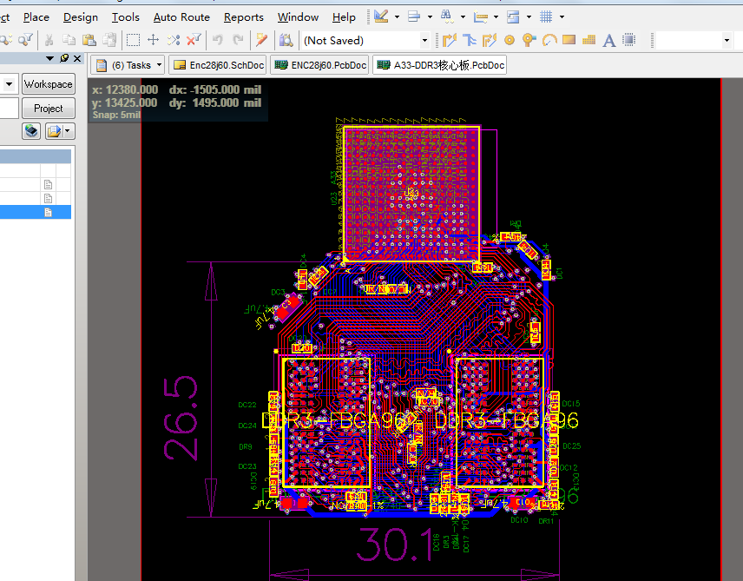The image size is (743, 581).
Task: Switch to A33-DDR3核心板.PcbDoc tab
Action: [440, 65]
